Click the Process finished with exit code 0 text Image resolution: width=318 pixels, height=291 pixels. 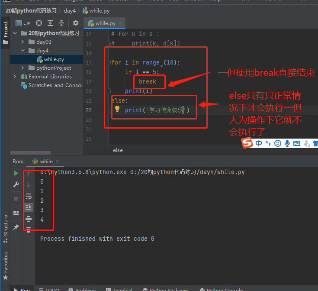[x=97, y=239]
